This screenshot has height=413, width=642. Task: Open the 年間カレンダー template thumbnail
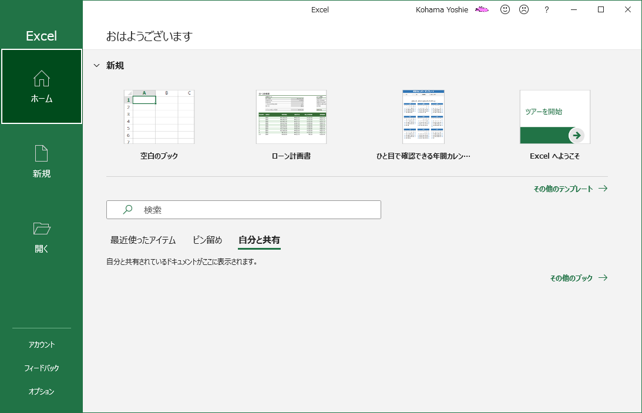pyautogui.click(x=423, y=117)
